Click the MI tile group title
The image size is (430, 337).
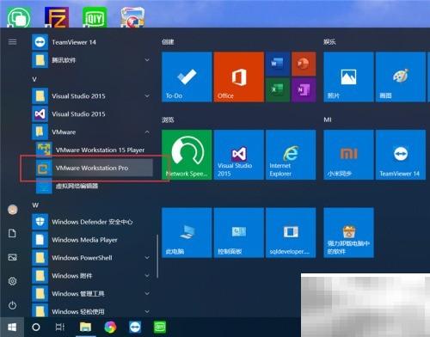point(328,119)
